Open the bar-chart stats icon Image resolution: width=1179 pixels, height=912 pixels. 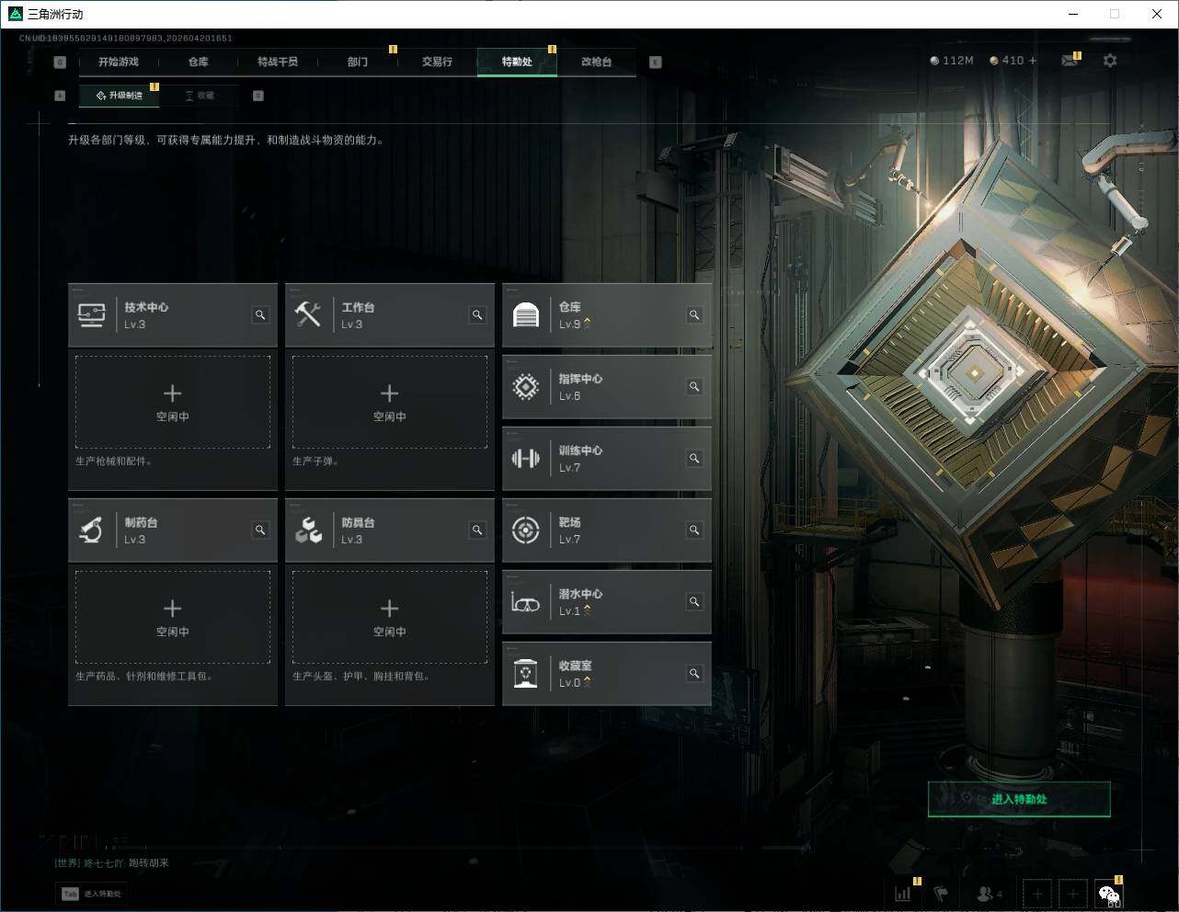coord(903,893)
